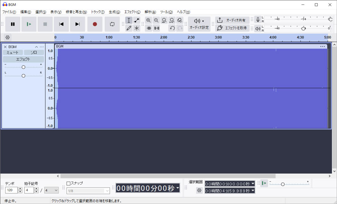Screen dimensions: 337x204
Task: Click the Trim audio outside selection icon
Action: pyautogui.click(x=148, y=28)
